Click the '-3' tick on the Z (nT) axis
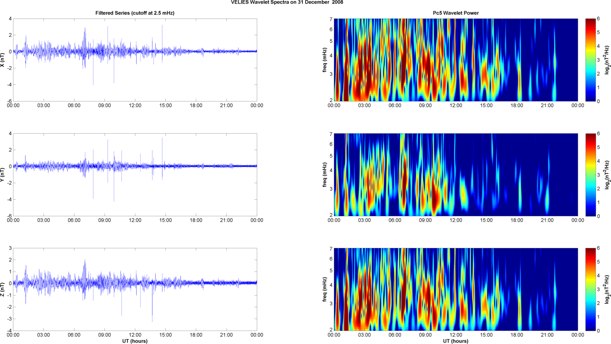 9,319
